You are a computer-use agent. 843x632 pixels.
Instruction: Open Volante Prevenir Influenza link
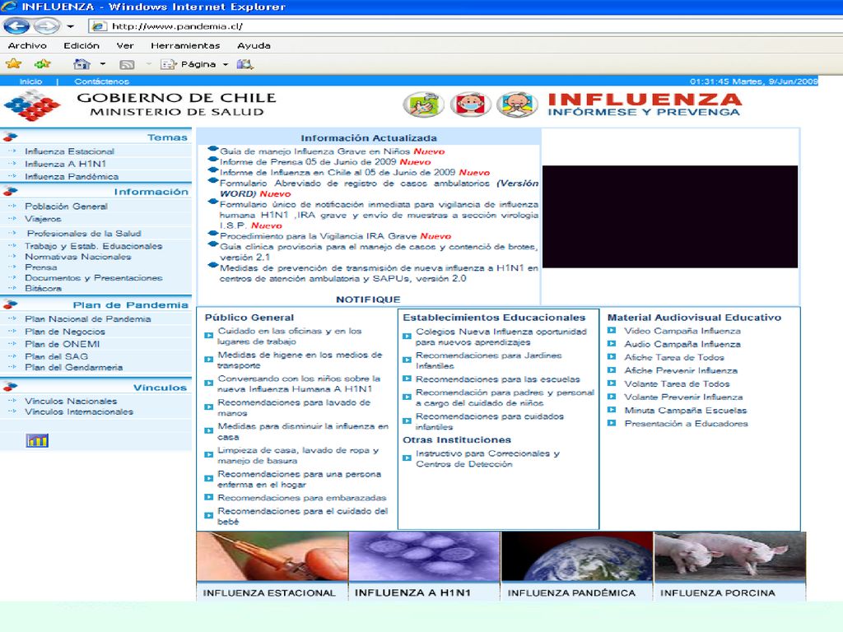point(683,397)
